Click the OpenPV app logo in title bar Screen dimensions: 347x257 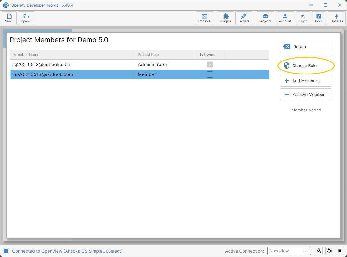[x=6, y=5]
